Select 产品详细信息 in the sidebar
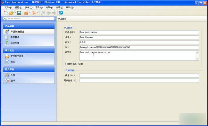Viewport: 208px width, 126px height. tap(29, 31)
